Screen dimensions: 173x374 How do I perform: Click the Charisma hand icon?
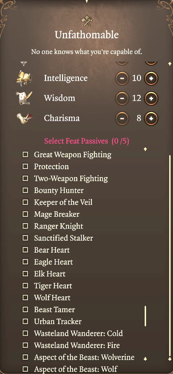(25, 118)
